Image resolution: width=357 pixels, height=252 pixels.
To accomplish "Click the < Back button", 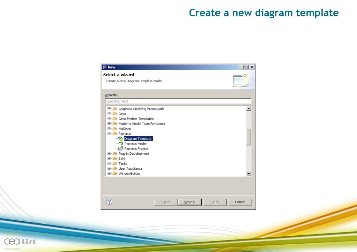I will (166, 202).
